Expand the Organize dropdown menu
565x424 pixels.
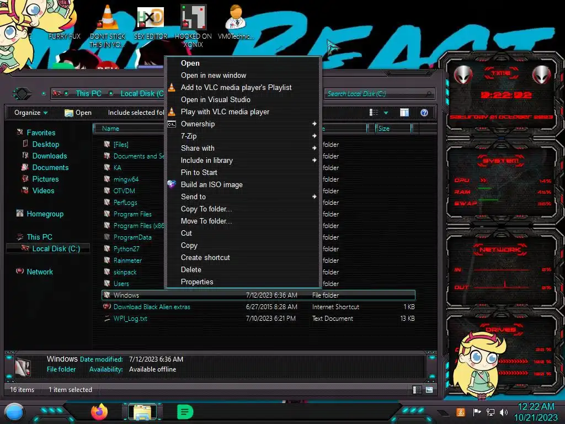coord(31,113)
